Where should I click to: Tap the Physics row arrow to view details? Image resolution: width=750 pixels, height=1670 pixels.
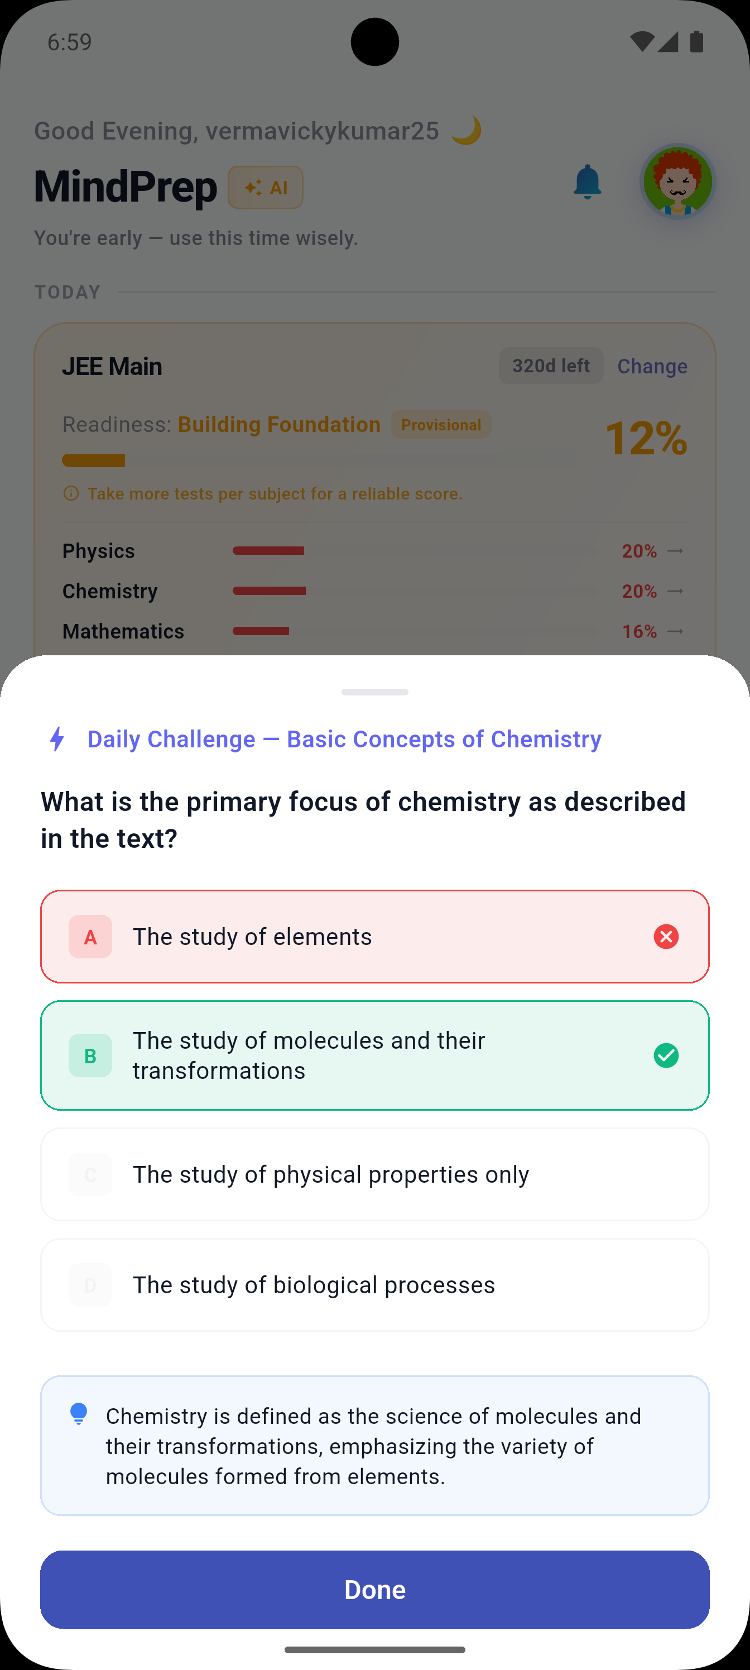point(676,550)
